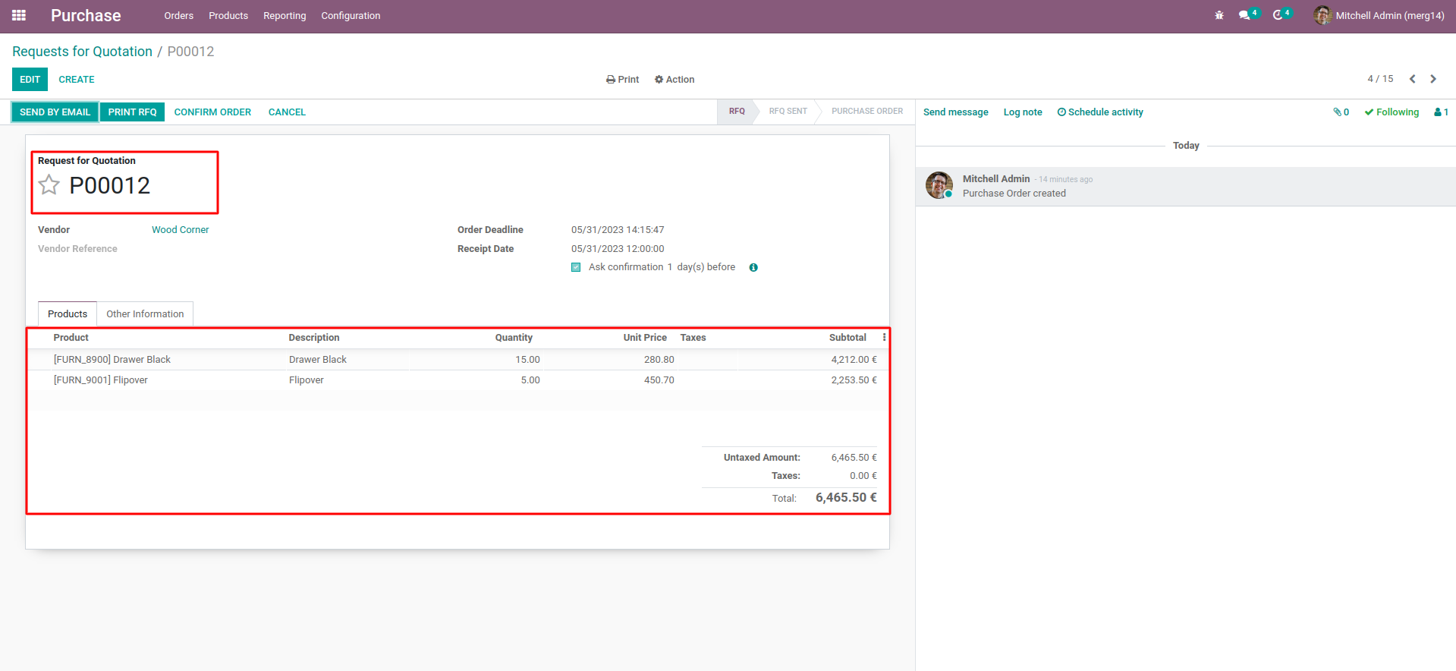
Task: Open the Reporting menu
Action: pos(285,16)
